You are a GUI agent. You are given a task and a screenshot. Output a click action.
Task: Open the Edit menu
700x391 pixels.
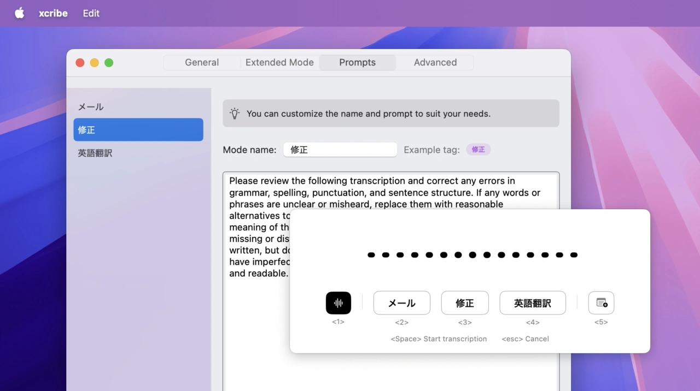click(91, 13)
